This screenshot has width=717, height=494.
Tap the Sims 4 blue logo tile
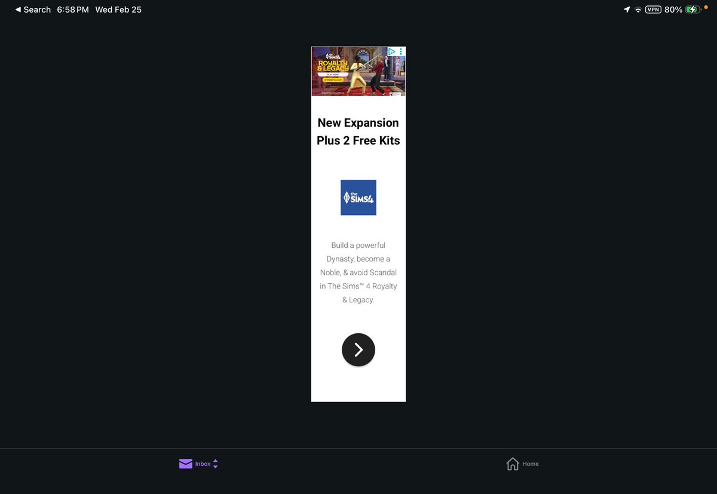coord(358,198)
